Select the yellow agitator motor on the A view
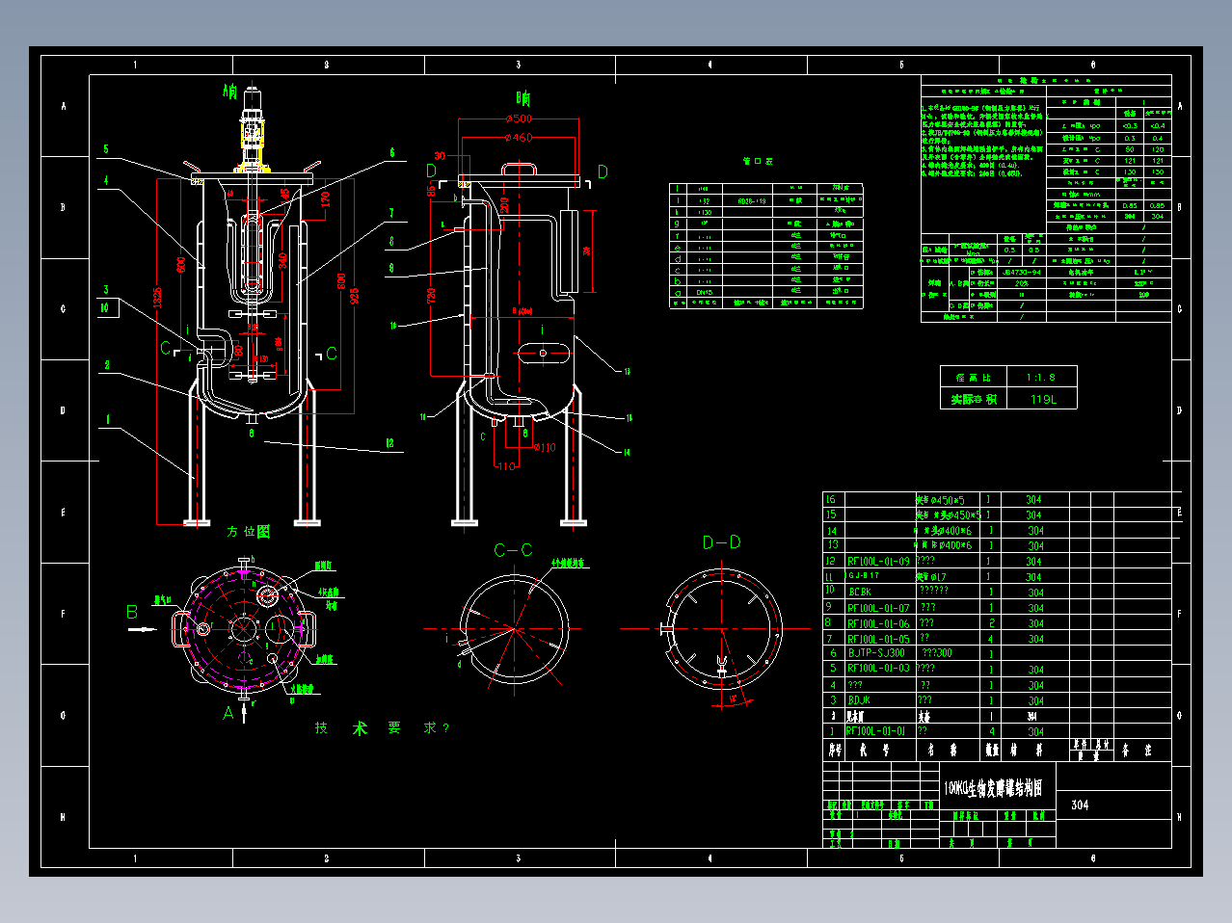 (x=253, y=132)
